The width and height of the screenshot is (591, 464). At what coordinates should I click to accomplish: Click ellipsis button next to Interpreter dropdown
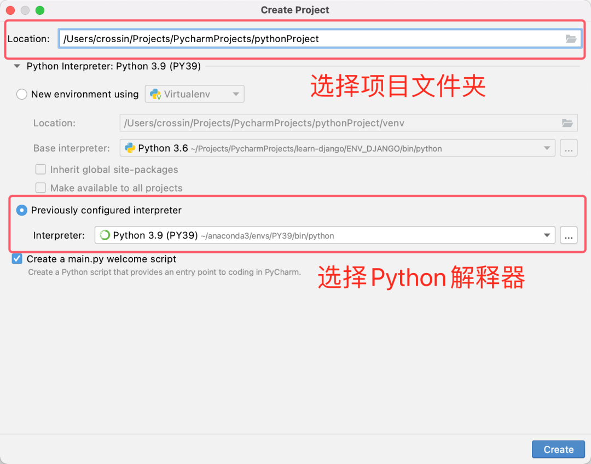569,235
